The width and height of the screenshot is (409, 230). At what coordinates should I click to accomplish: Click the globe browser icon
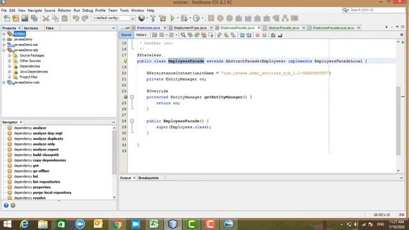point(141,18)
